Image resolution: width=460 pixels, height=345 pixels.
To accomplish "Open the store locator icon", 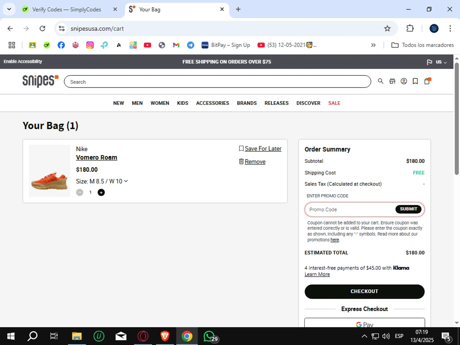I will pyautogui.click(x=392, y=81).
